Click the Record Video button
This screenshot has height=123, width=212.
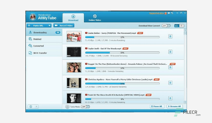pyautogui.click(x=64, y=25)
